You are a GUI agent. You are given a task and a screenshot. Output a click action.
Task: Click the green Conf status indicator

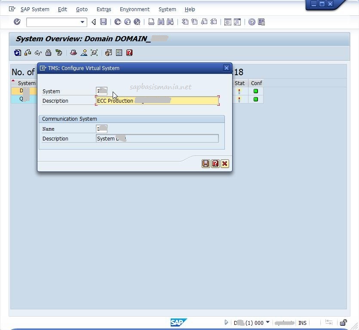tap(256, 91)
